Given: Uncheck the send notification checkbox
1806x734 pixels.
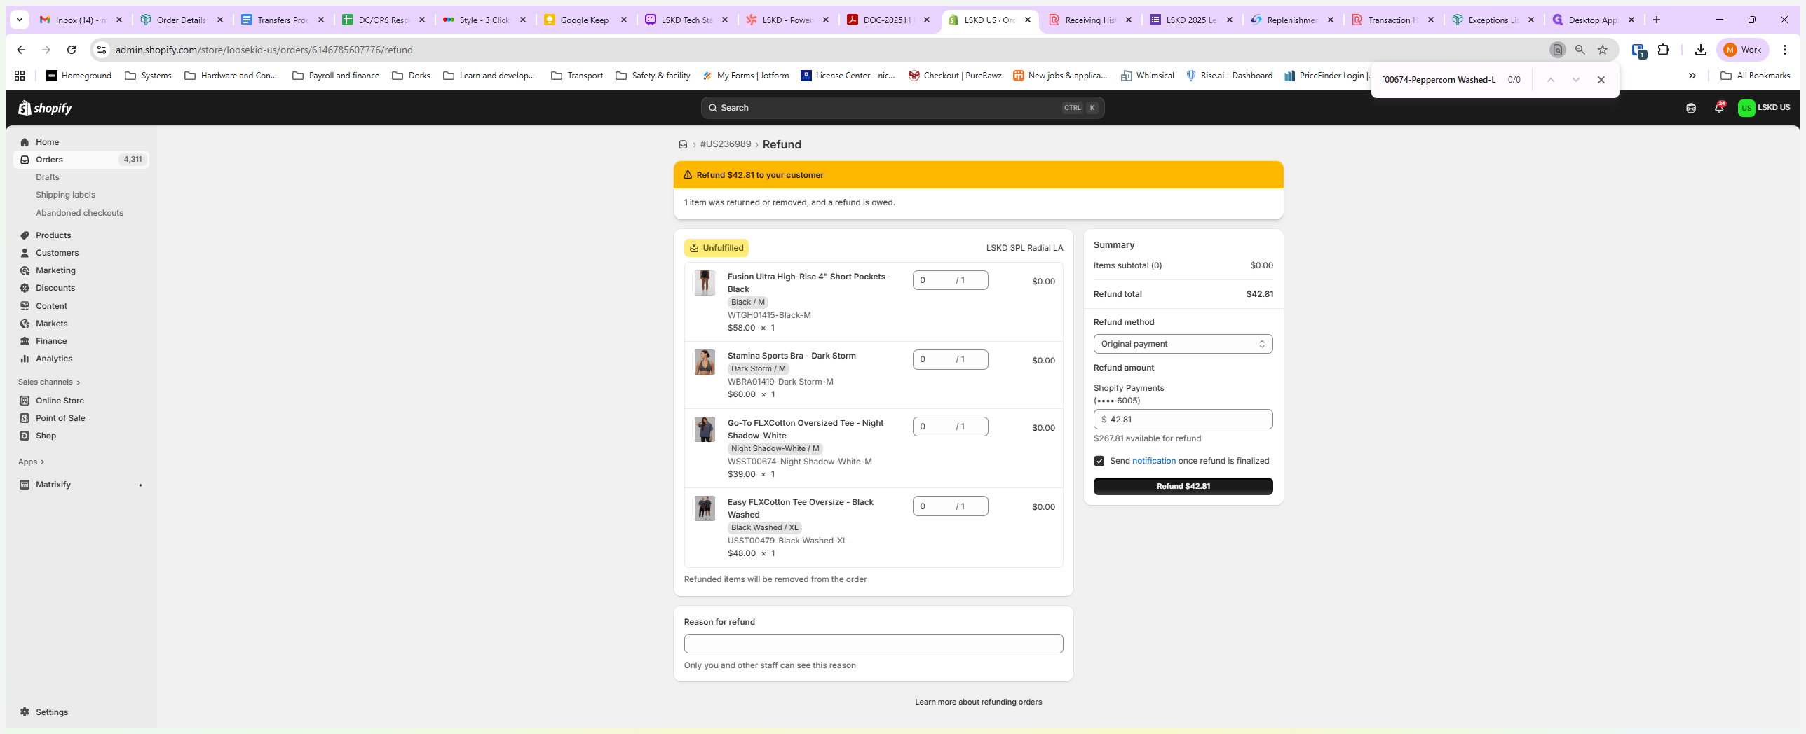Looking at the screenshot, I should (x=1099, y=461).
